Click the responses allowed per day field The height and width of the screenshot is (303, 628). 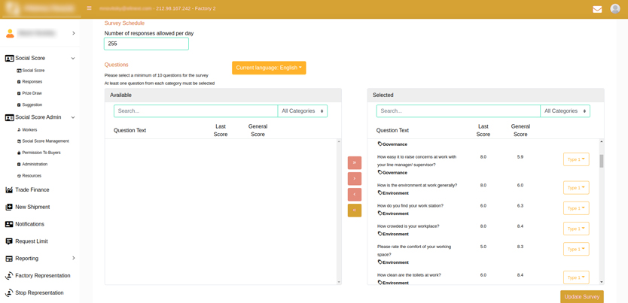click(x=146, y=44)
